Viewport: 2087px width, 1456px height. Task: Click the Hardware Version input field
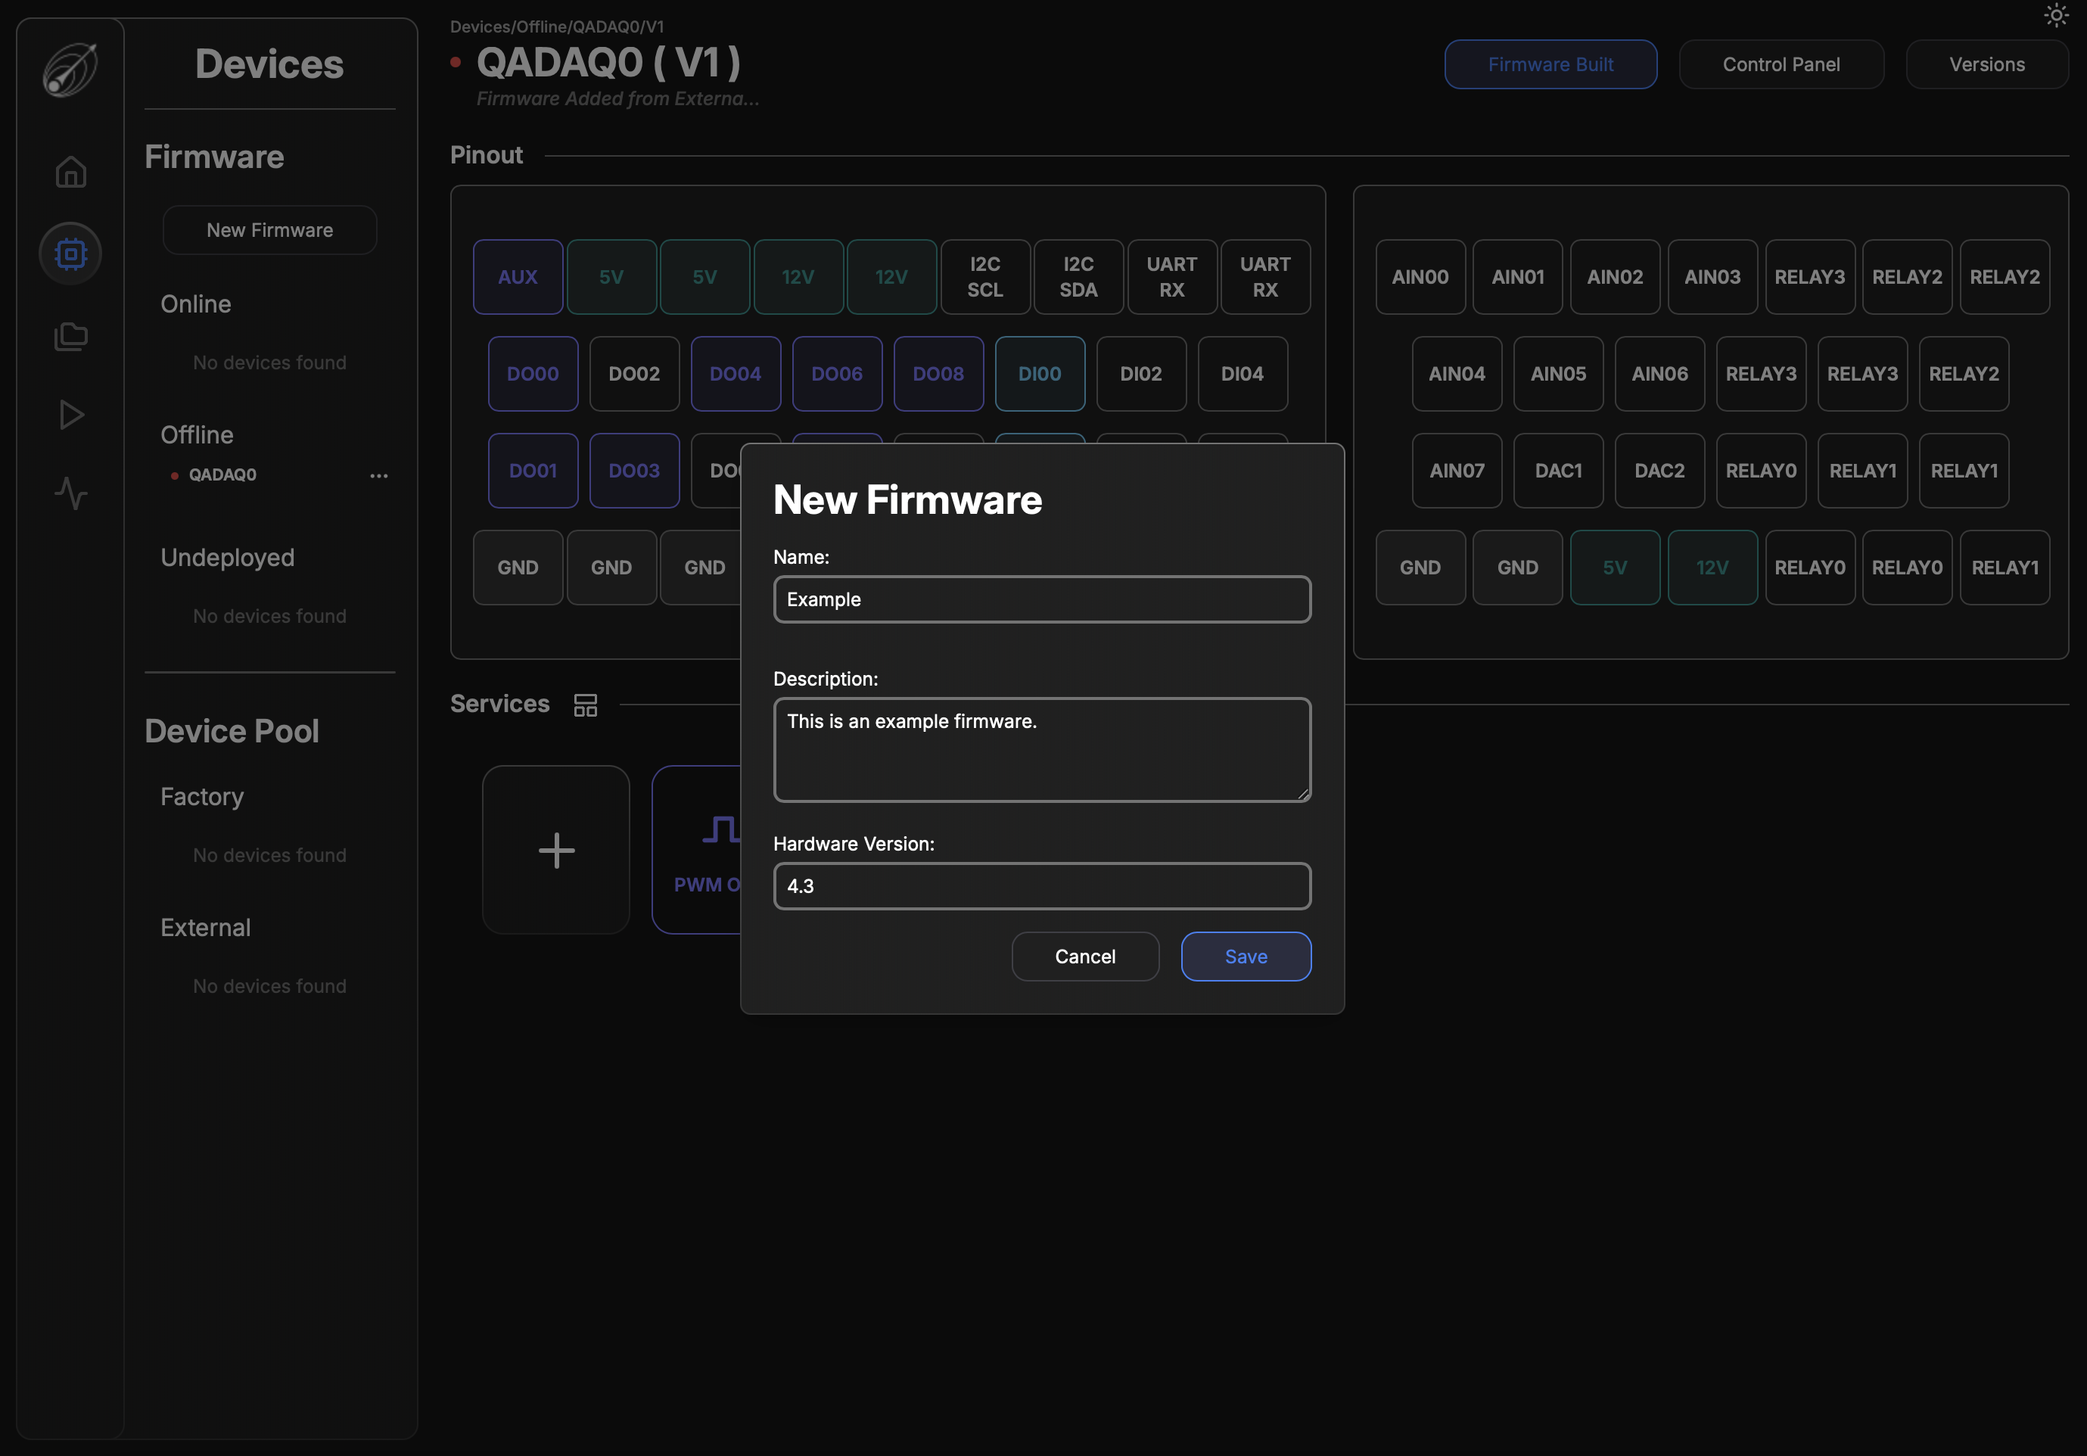(x=1042, y=886)
